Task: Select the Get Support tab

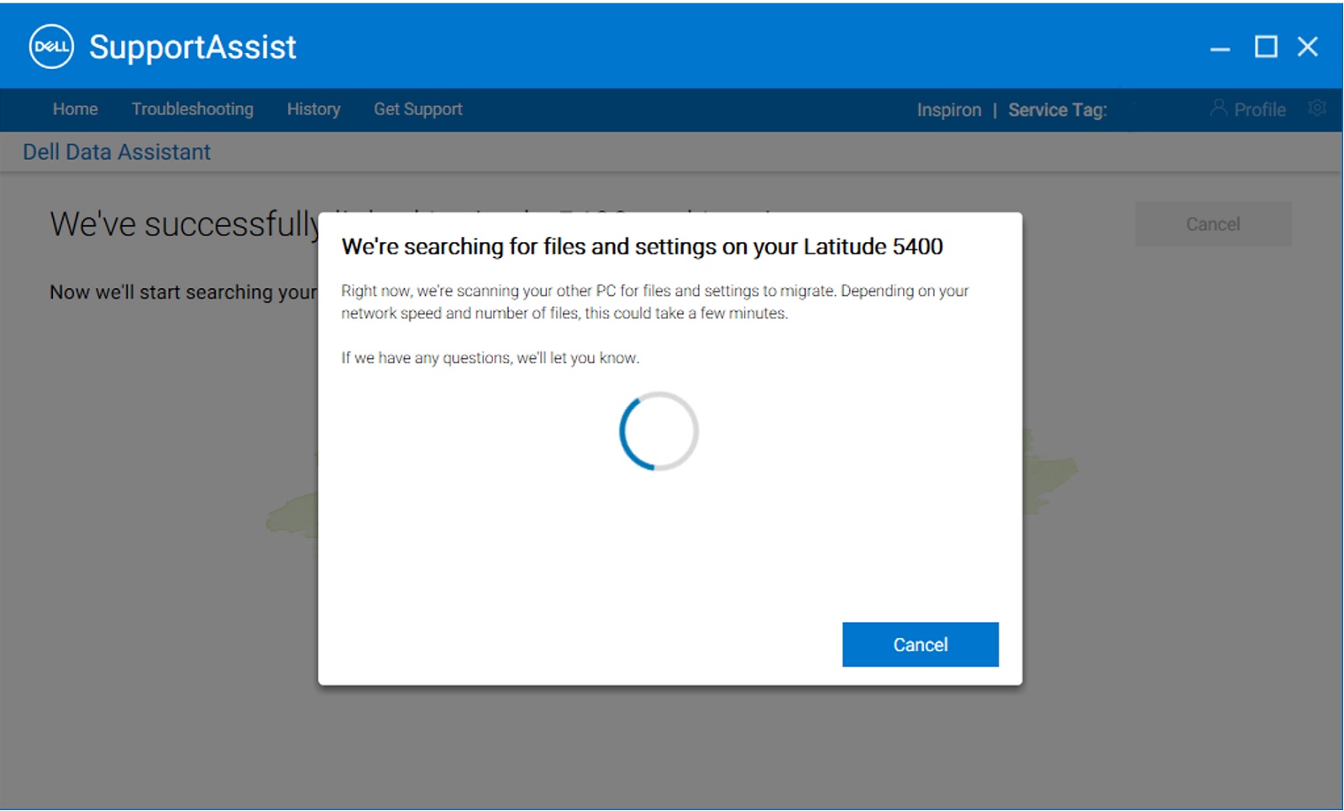Action: [418, 109]
